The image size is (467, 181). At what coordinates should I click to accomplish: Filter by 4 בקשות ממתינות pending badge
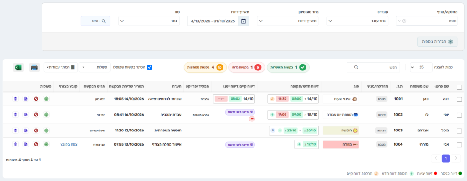pyautogui.click(x=206, y=67)
